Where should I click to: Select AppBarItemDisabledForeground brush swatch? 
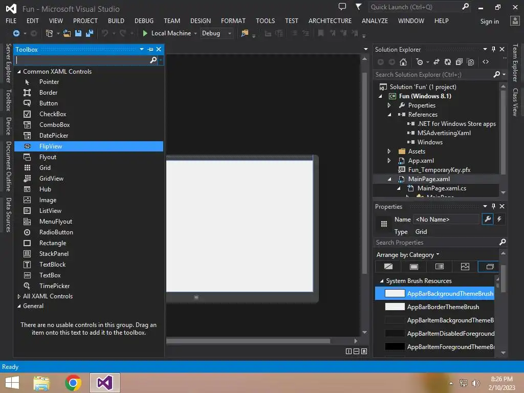[x=395, y=334]
